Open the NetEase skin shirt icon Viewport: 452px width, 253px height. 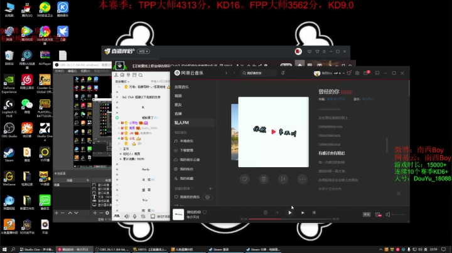click(x=349, y=73)
